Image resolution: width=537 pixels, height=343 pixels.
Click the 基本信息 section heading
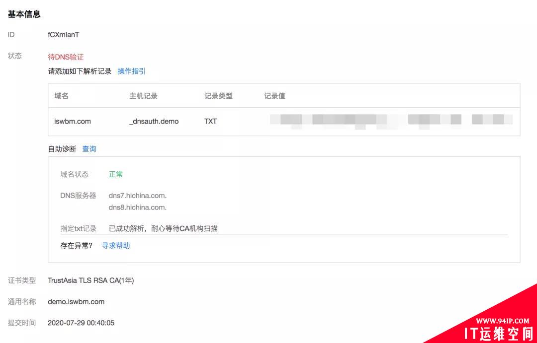[x=24, y=14]
